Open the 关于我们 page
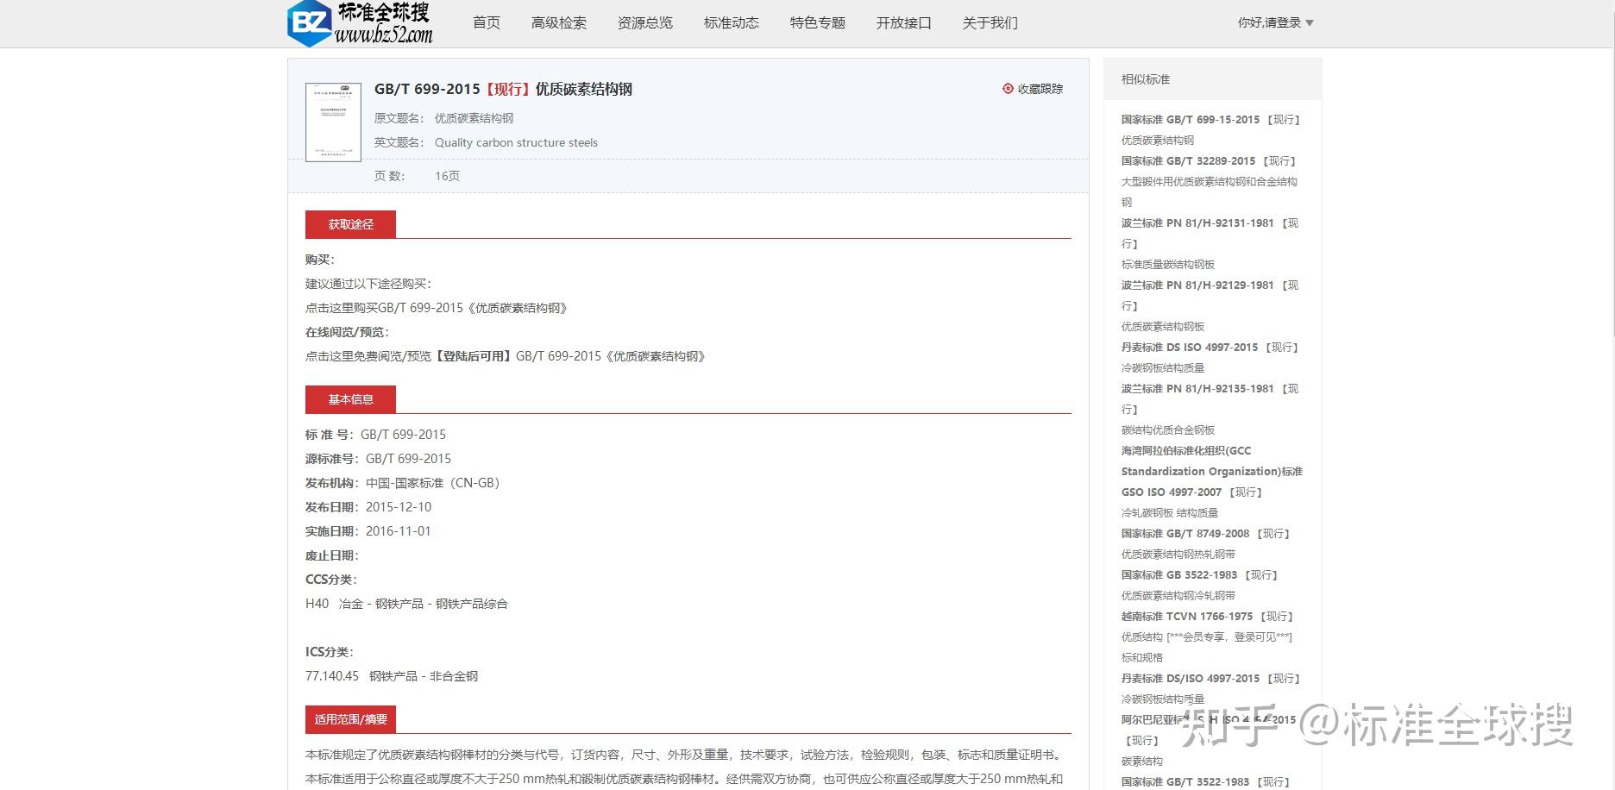The image size is (1615, 790). pos(990,23)
